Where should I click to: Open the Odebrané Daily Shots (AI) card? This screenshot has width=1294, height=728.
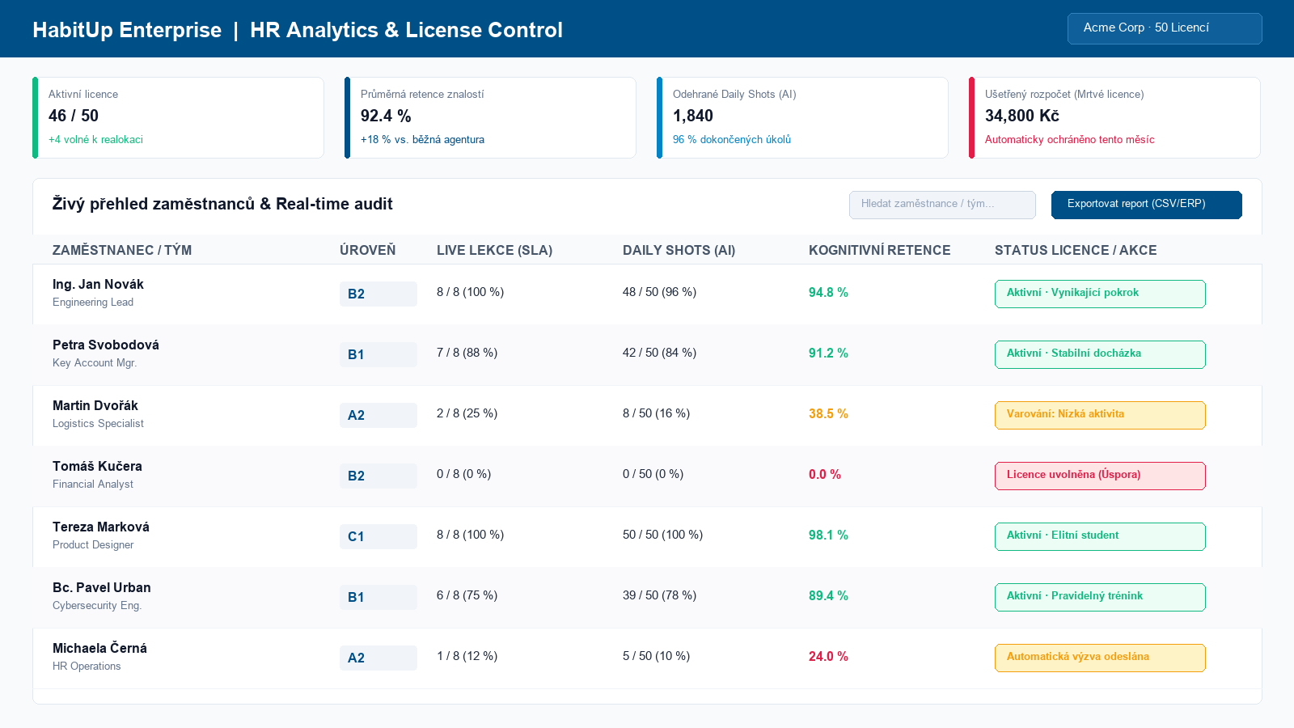pyautogui.click(x=802, y=117)
